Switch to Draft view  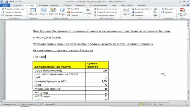coord(155,104)
